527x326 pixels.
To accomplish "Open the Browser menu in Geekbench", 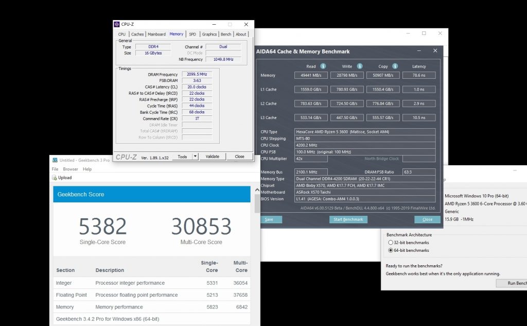I will [x=71, y=169].
